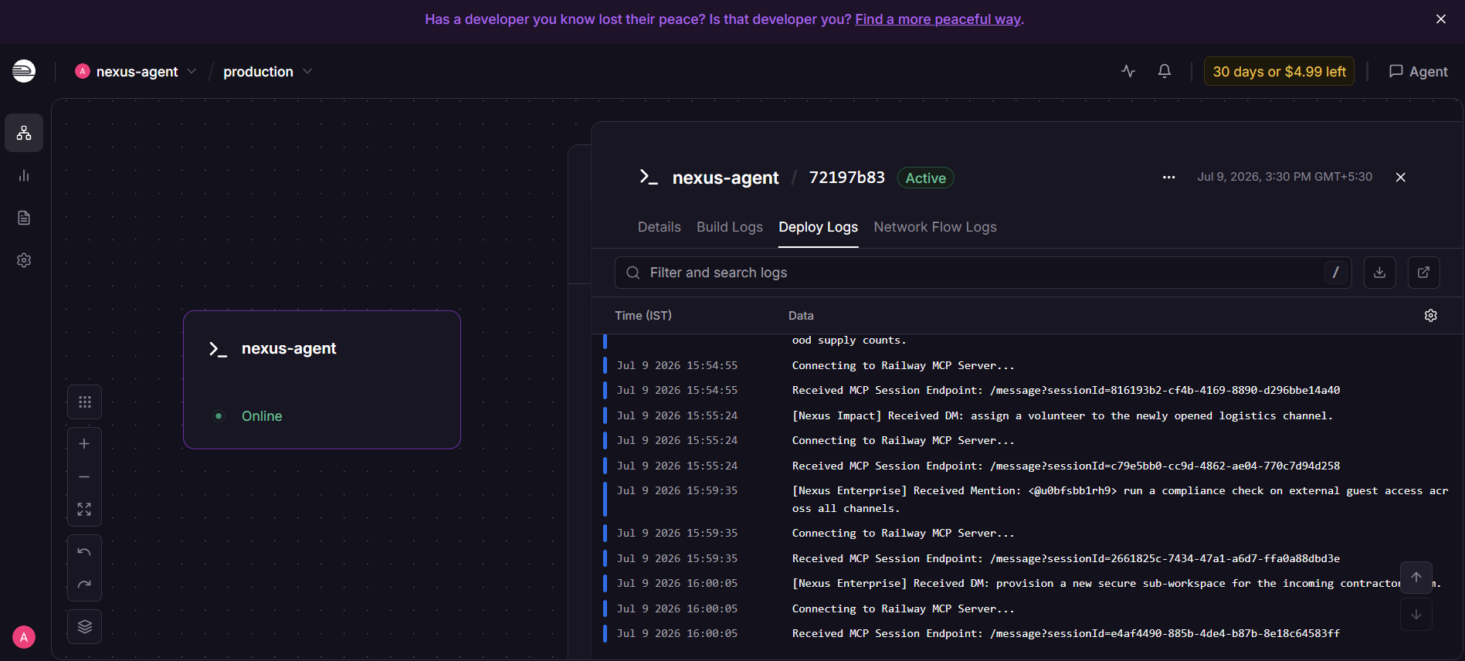Download the deploy logs

(x=1380, y=273)
